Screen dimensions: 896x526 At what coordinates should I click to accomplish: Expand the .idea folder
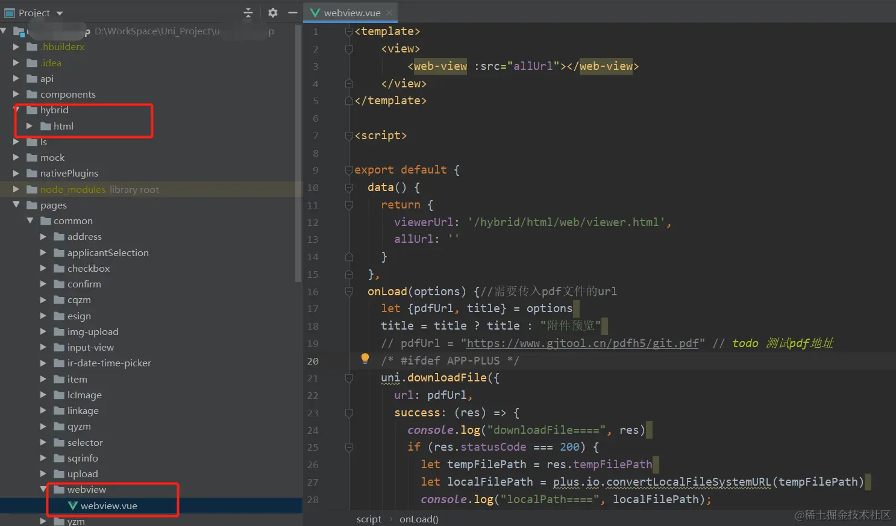pos(16,63)
